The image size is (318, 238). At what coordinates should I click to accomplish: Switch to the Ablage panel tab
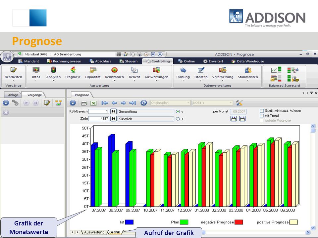click(x=13, y=95)
